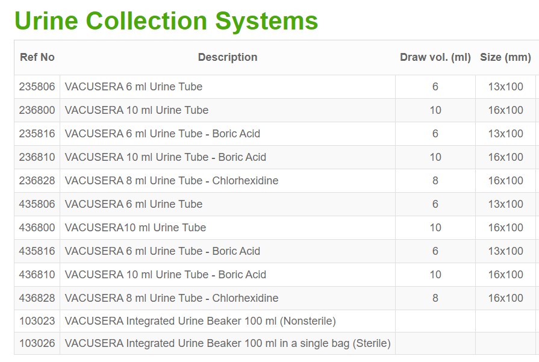
Task: Click the Description column header
Action: (227, 57)
